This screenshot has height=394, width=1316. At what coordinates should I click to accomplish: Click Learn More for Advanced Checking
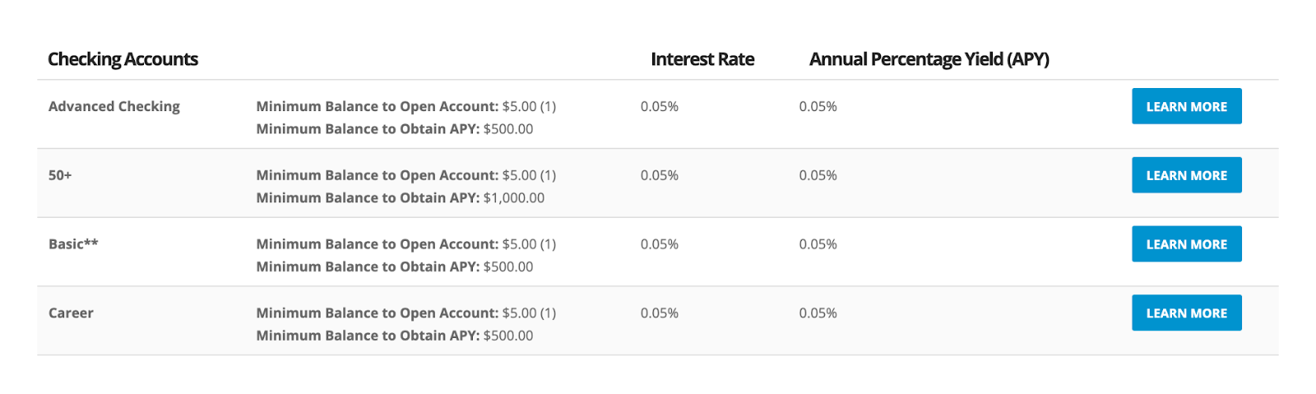(x=1186, y=106)
